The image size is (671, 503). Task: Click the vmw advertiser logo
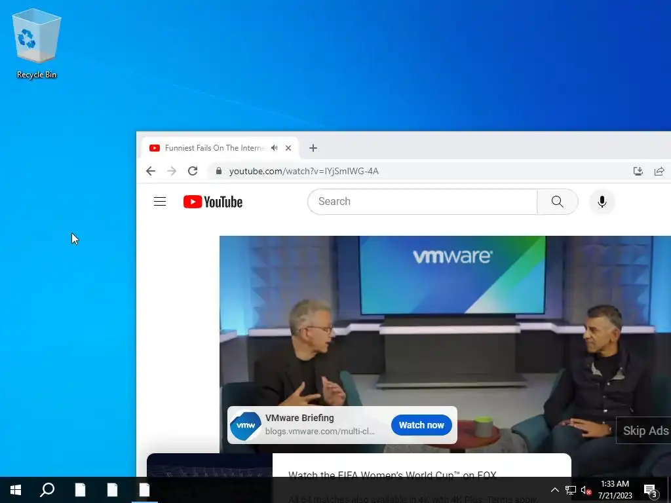coord(246,425)
